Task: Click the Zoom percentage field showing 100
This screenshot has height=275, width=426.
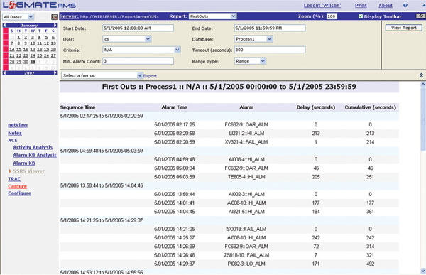Action: point(332,16)
